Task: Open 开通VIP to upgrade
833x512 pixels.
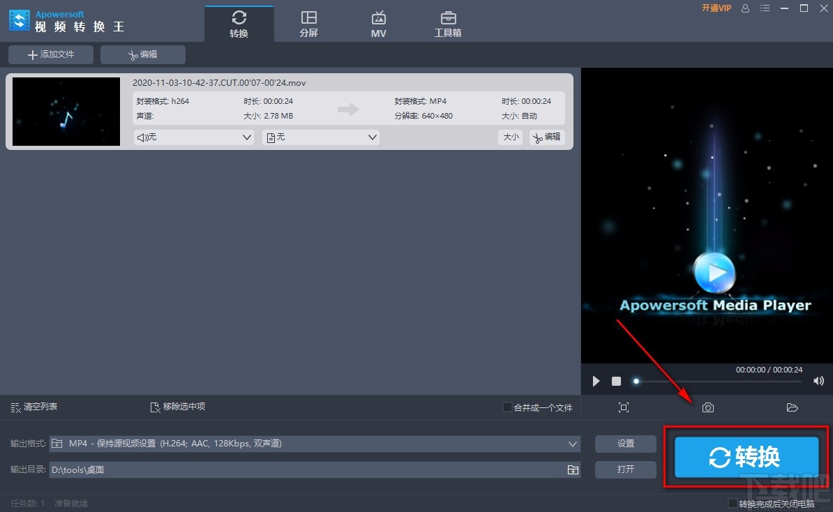Action: (716, 8)
